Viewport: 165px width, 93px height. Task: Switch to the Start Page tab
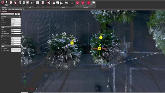point(4,10)
